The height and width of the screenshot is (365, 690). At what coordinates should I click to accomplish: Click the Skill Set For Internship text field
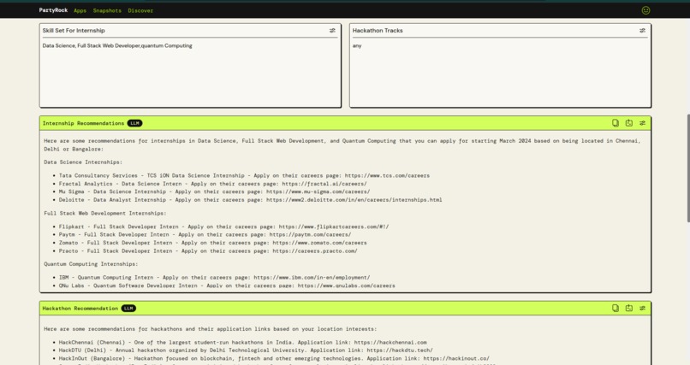point(190,73)
